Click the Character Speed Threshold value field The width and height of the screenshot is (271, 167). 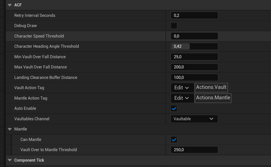(194, 36)
